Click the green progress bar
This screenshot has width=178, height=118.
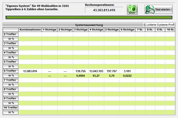click(89, 17)
